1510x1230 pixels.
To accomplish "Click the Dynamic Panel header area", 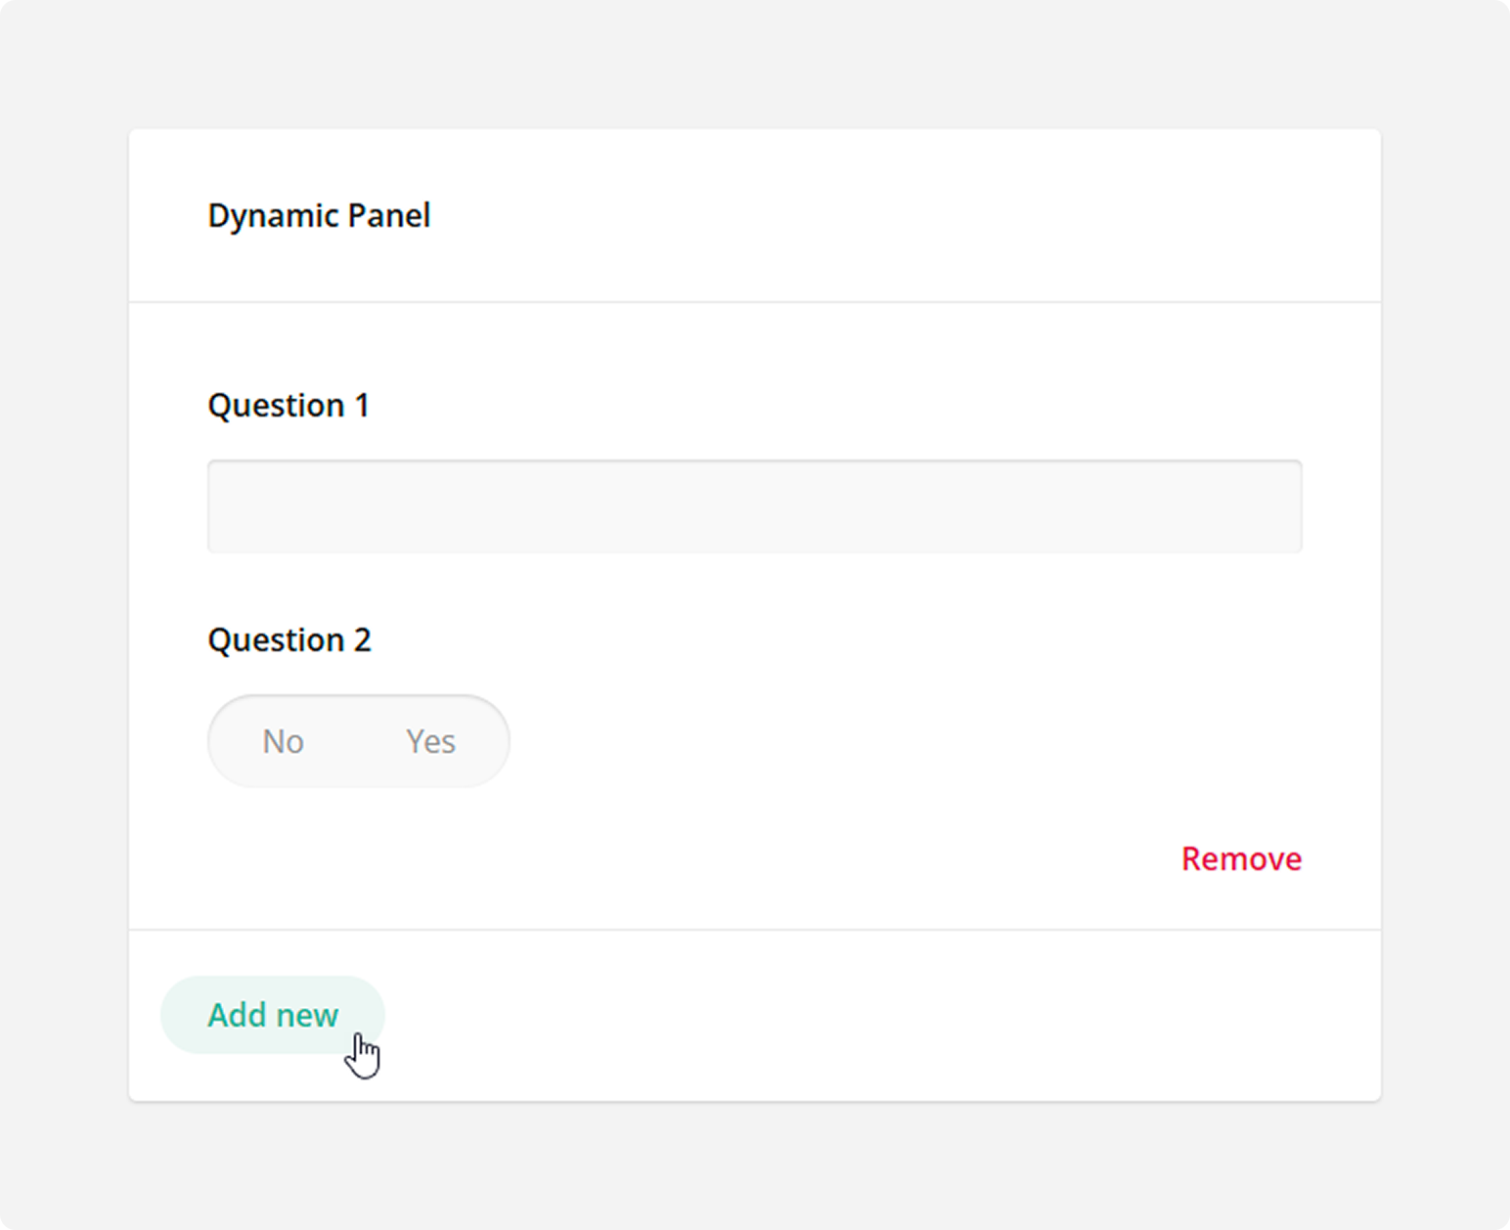I will [319, 215].
